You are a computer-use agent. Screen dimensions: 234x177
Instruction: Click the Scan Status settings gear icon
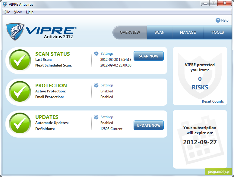[96, 54]
